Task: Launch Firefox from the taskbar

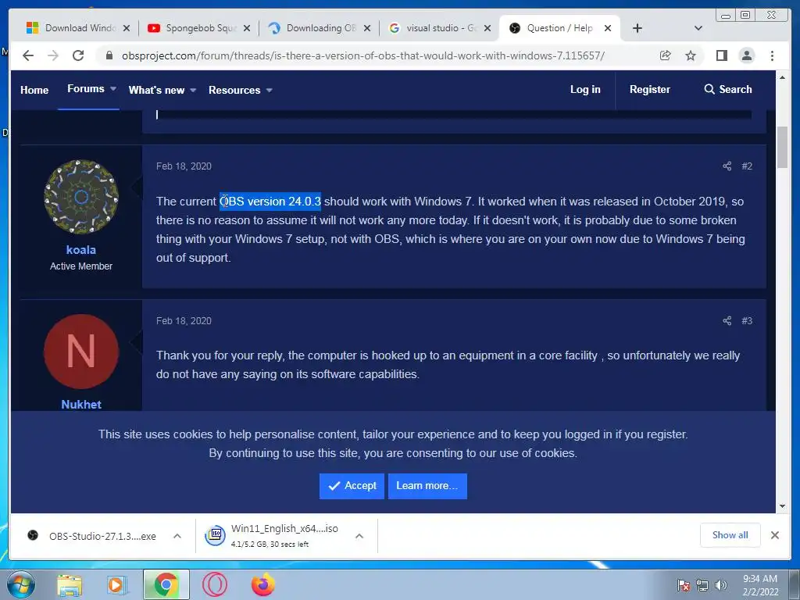Action: (263, 584)
